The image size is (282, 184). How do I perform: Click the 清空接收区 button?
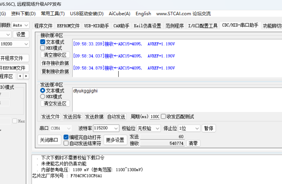(x=55, y=55)
